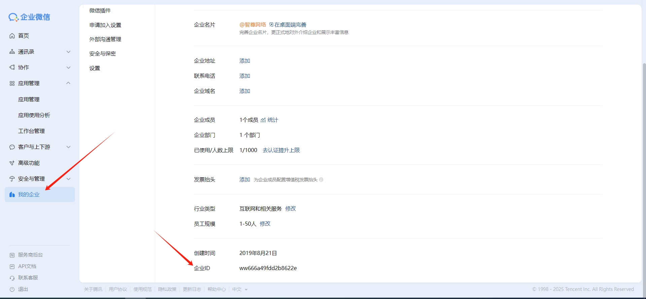Click 修改 next to 行业类型

click(290, 209)
